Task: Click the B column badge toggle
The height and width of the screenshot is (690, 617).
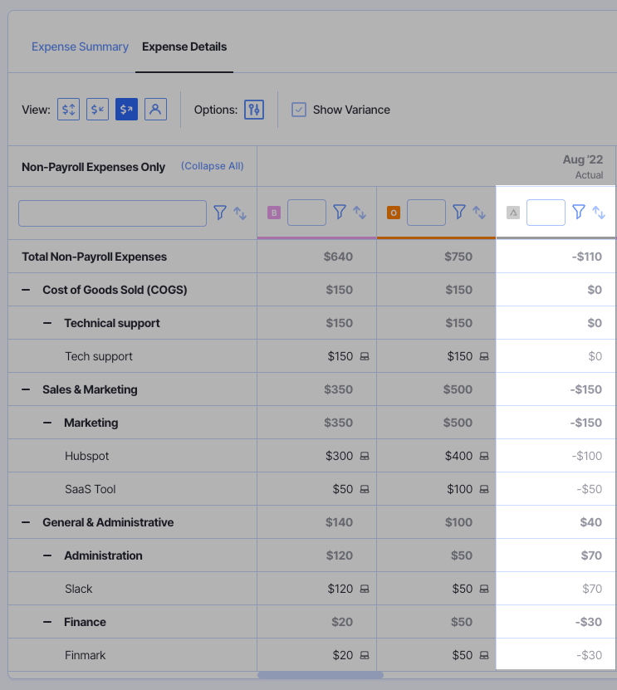Action: click(x=273, y=213)
